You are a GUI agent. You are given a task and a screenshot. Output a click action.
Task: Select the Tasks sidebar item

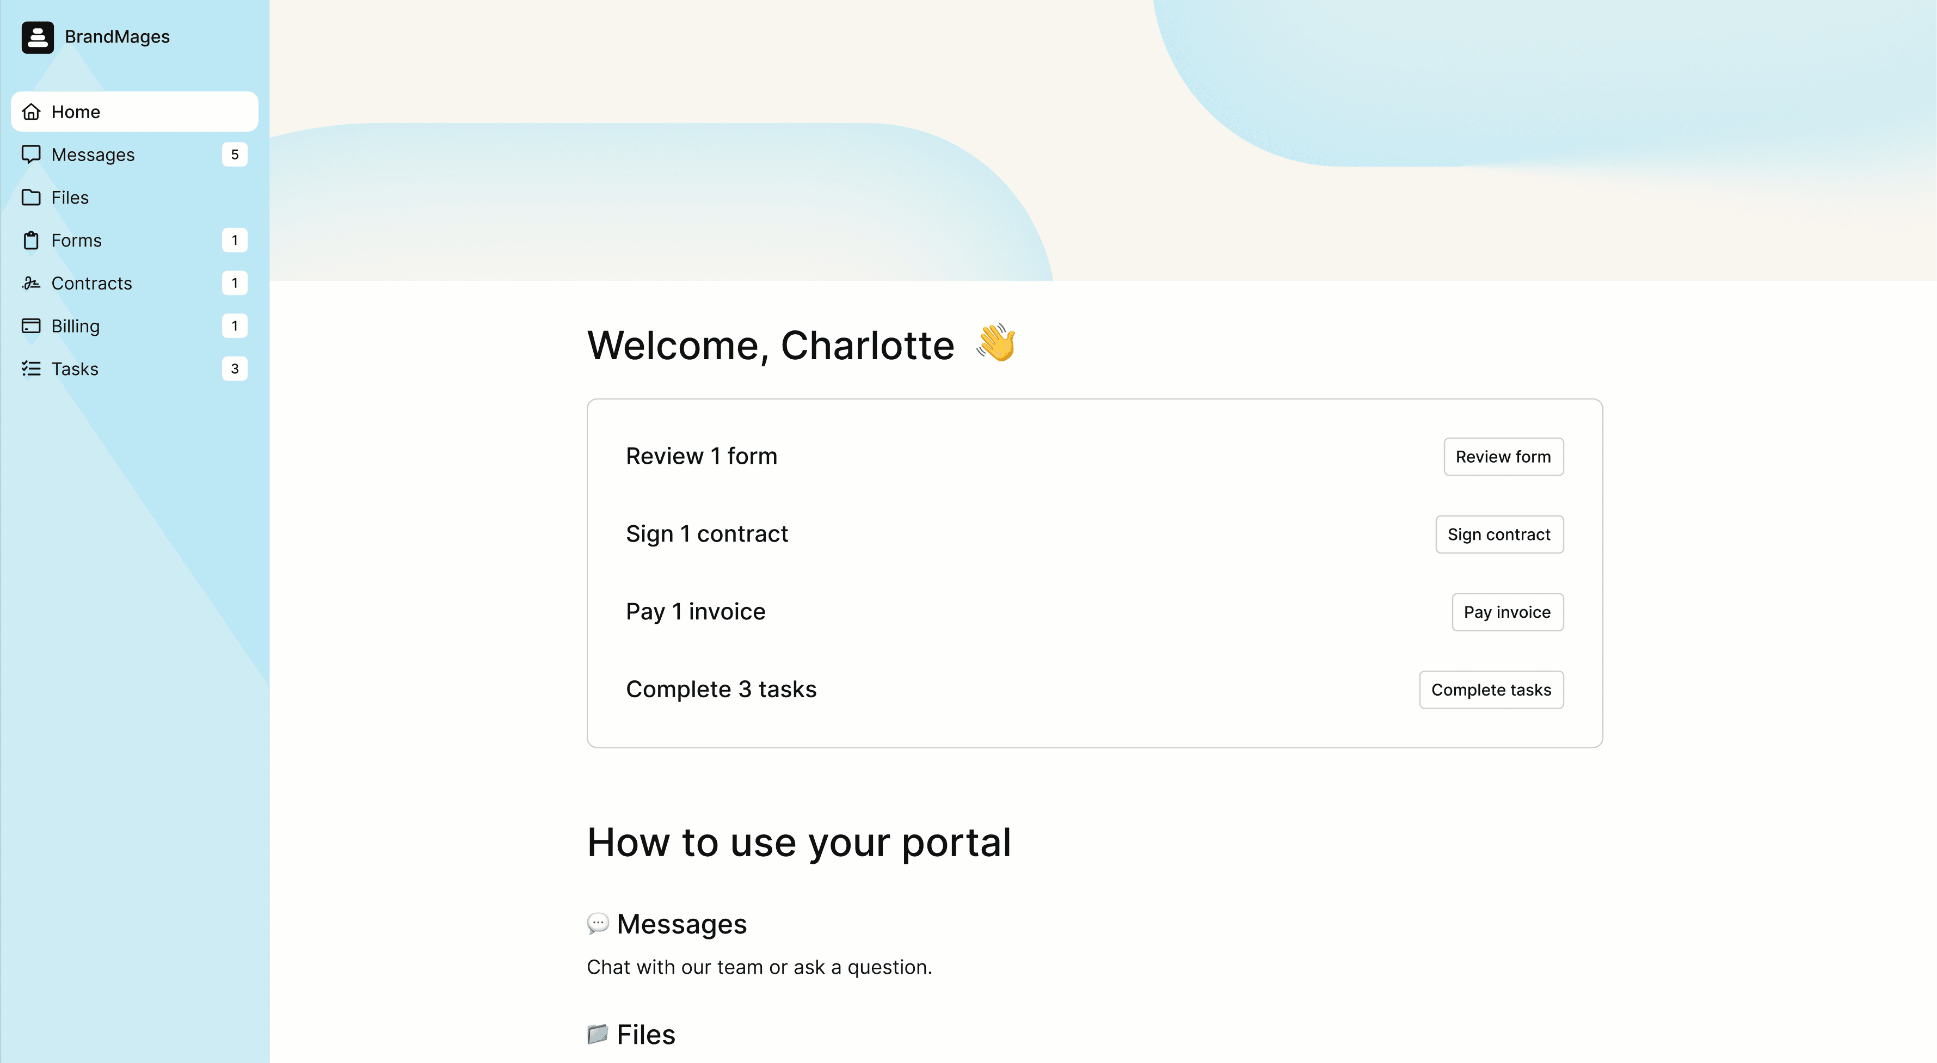(x=75, y=369)
